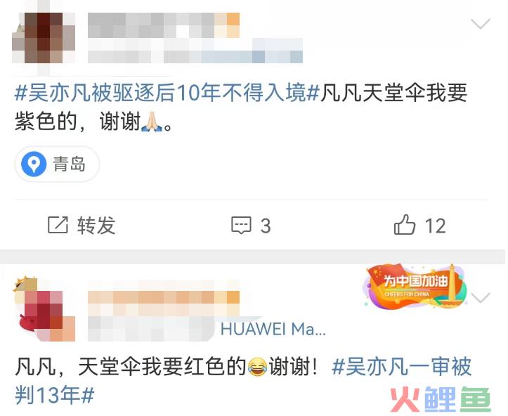View the 3 comments count
The height and width of the screenshot is (416, 508).
(266, 226)
